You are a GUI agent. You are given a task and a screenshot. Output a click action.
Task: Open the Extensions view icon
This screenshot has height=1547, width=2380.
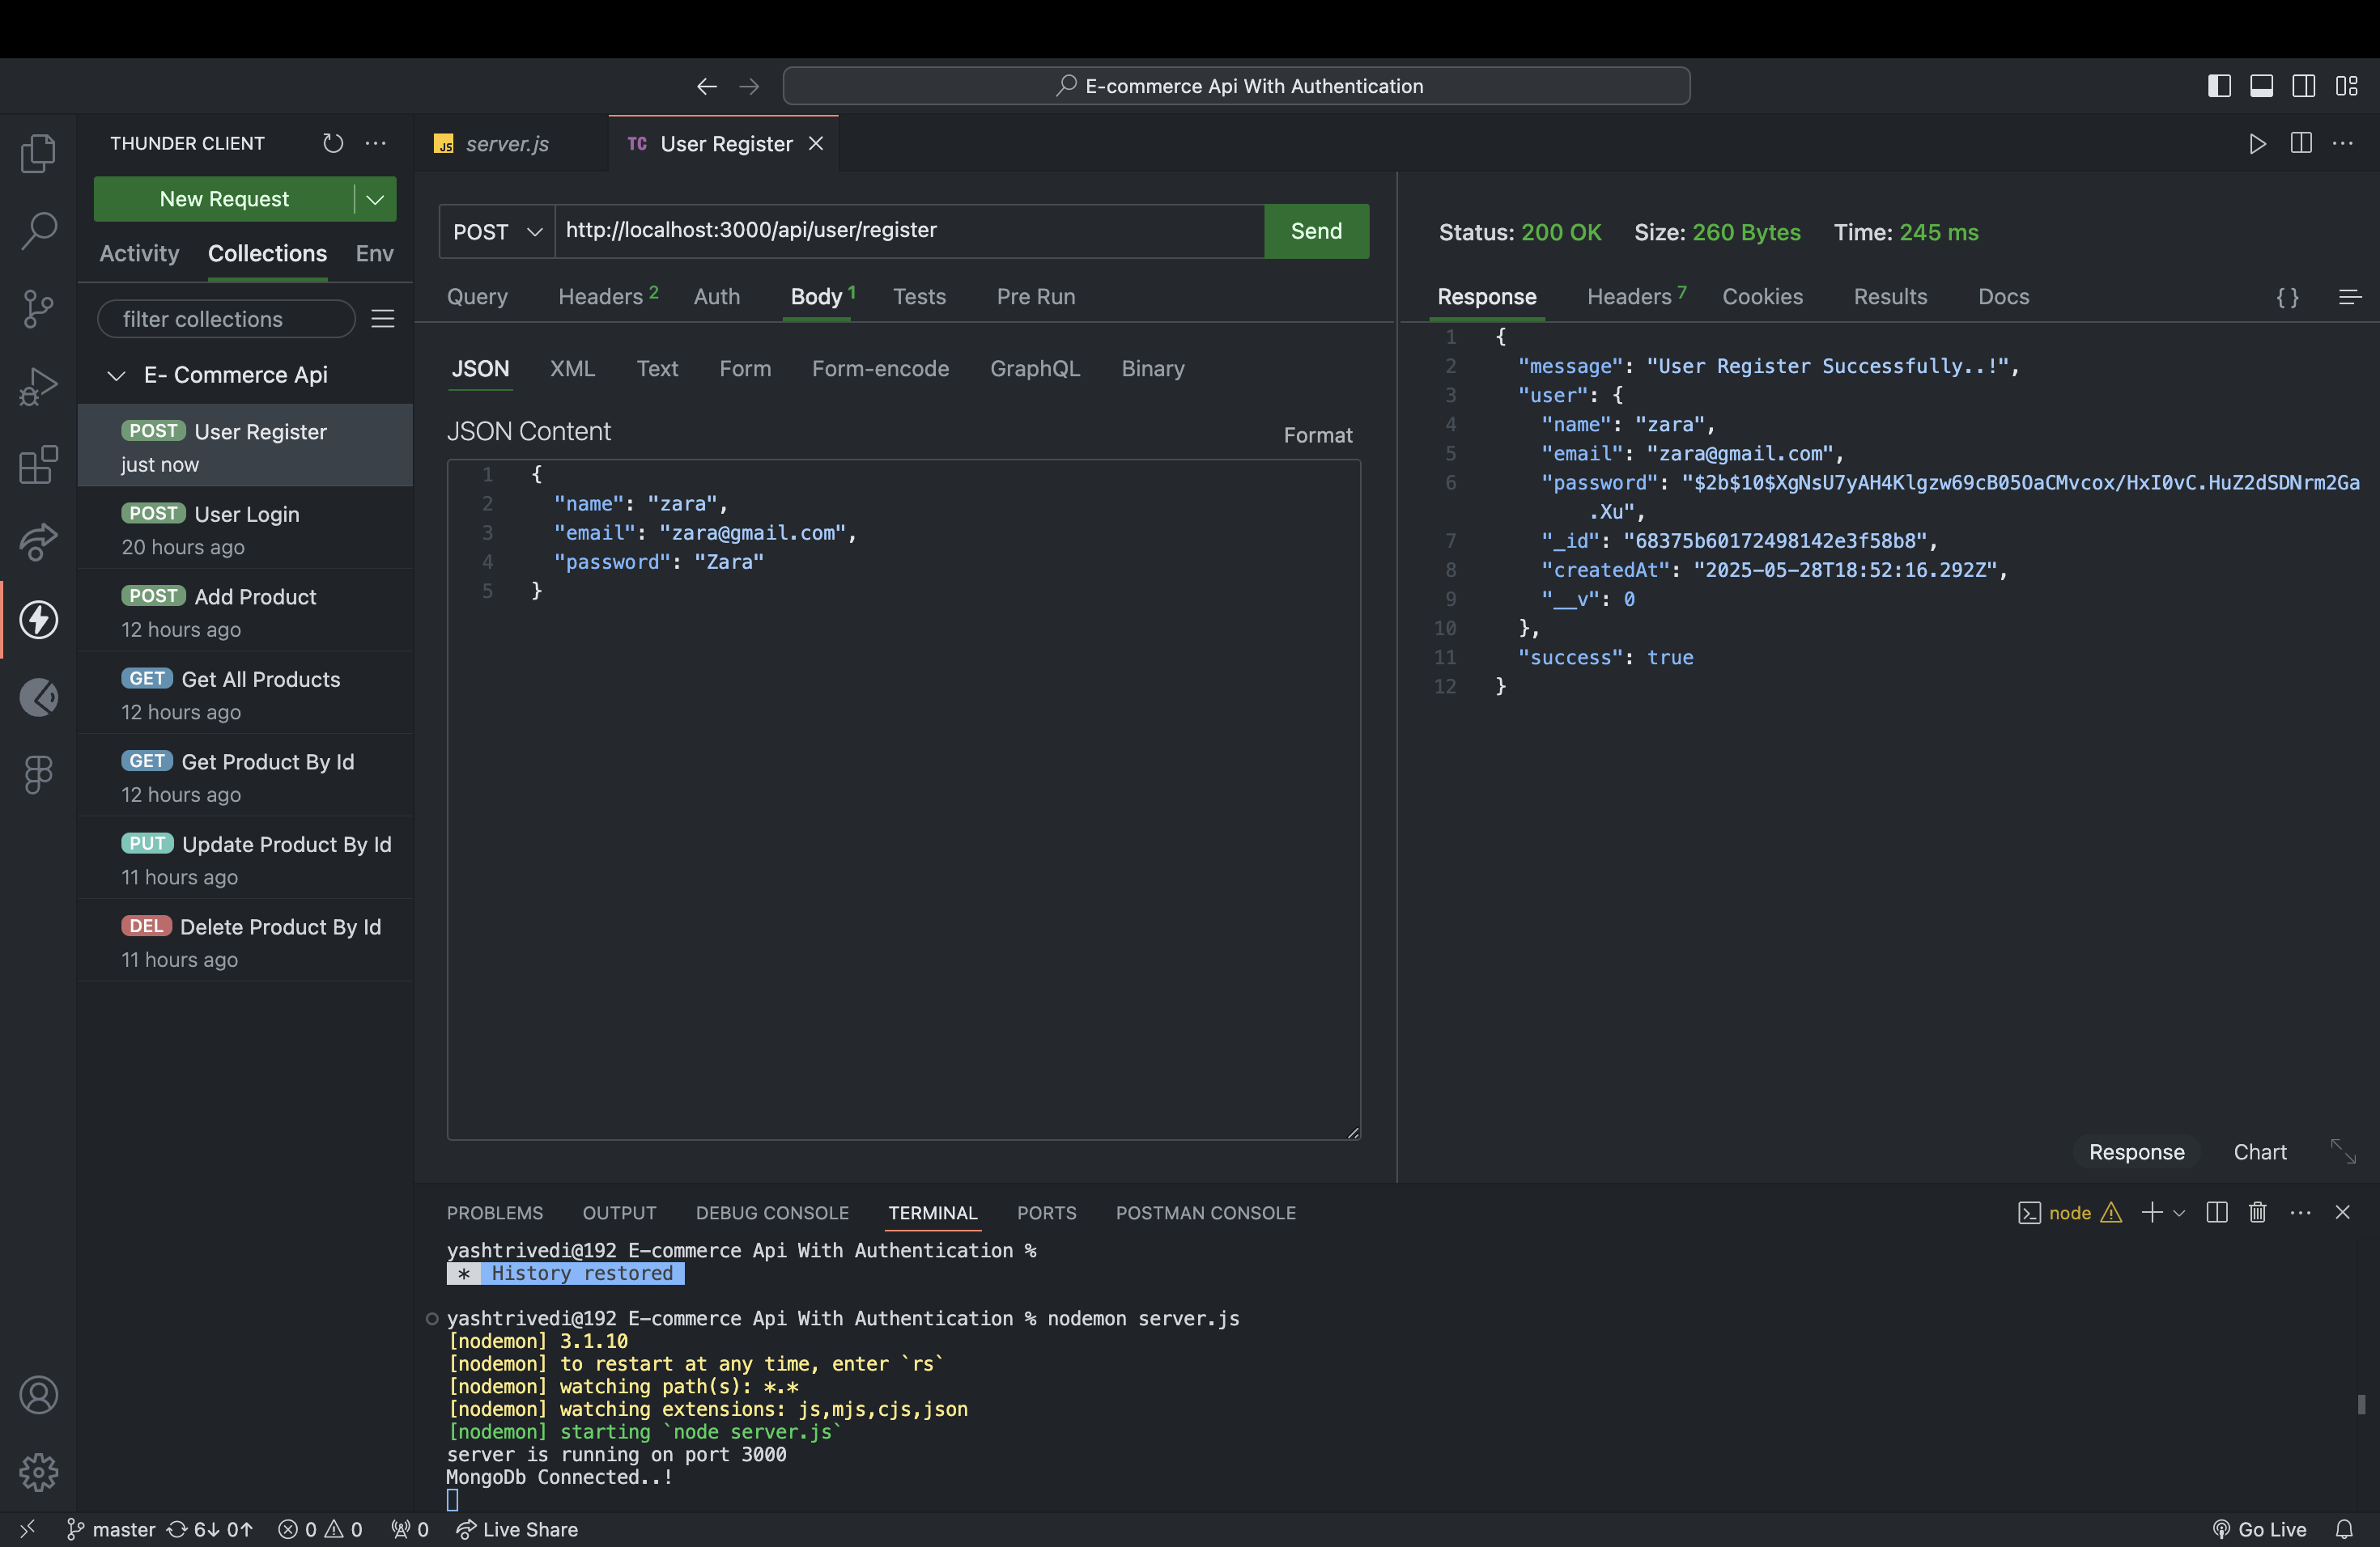click(x=38, y=464)
